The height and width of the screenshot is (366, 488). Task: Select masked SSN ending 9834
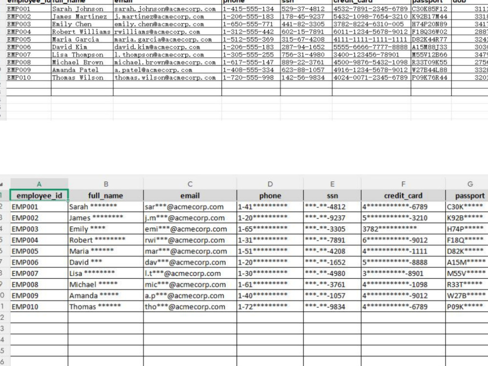pos(332,306)
